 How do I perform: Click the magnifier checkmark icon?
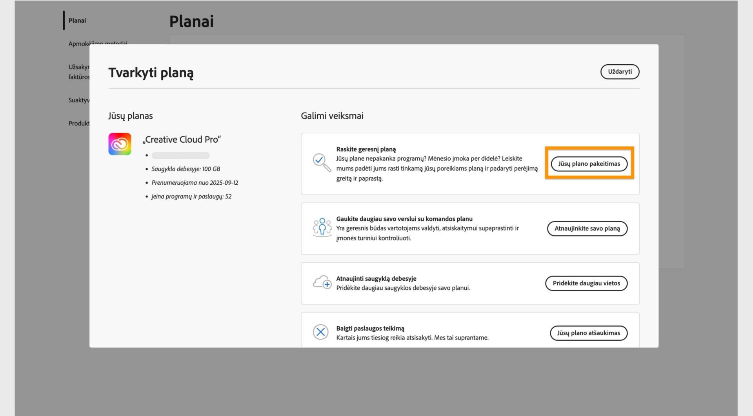pos(321,162)
